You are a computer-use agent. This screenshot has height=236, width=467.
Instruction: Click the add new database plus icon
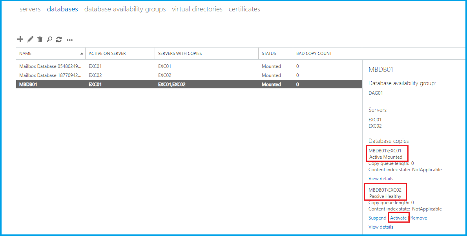[x=20, y=39]
